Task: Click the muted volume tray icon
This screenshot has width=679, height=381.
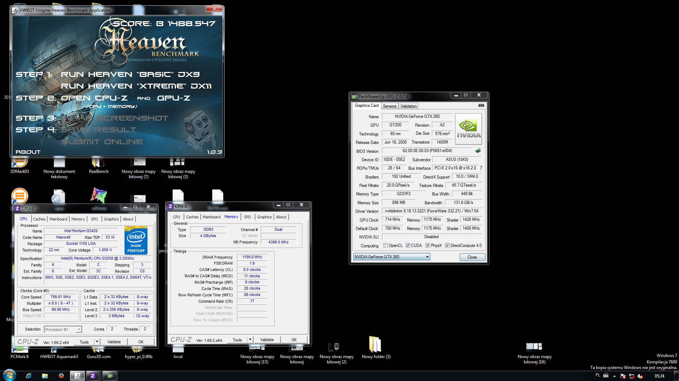Action: 640,376
